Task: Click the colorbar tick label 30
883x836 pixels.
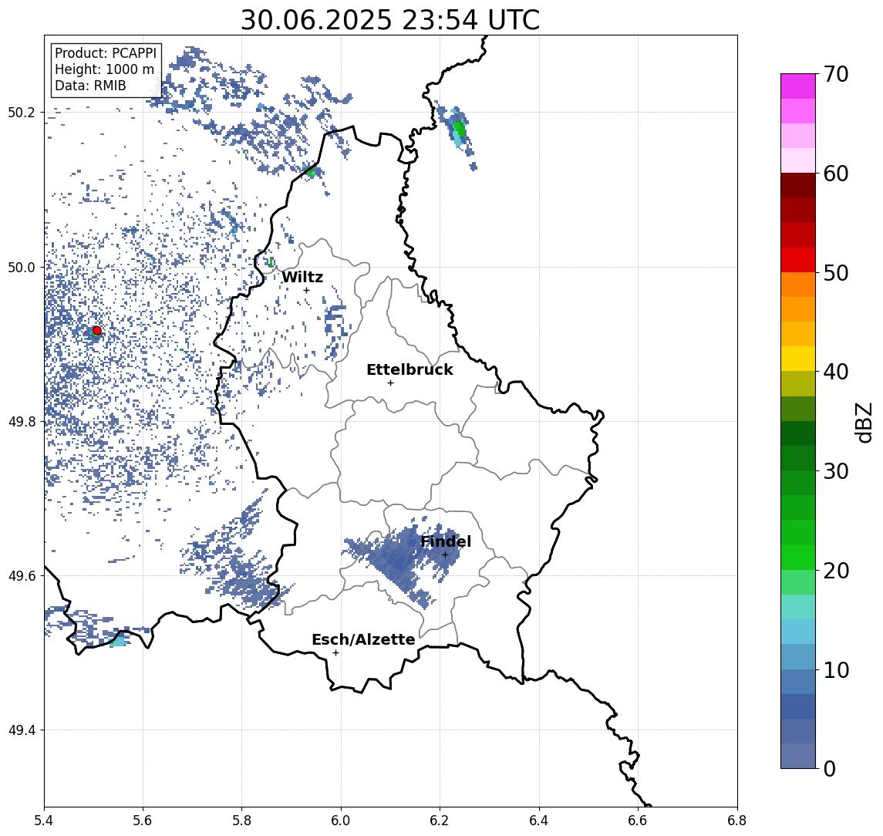Action: coord(836,471)
